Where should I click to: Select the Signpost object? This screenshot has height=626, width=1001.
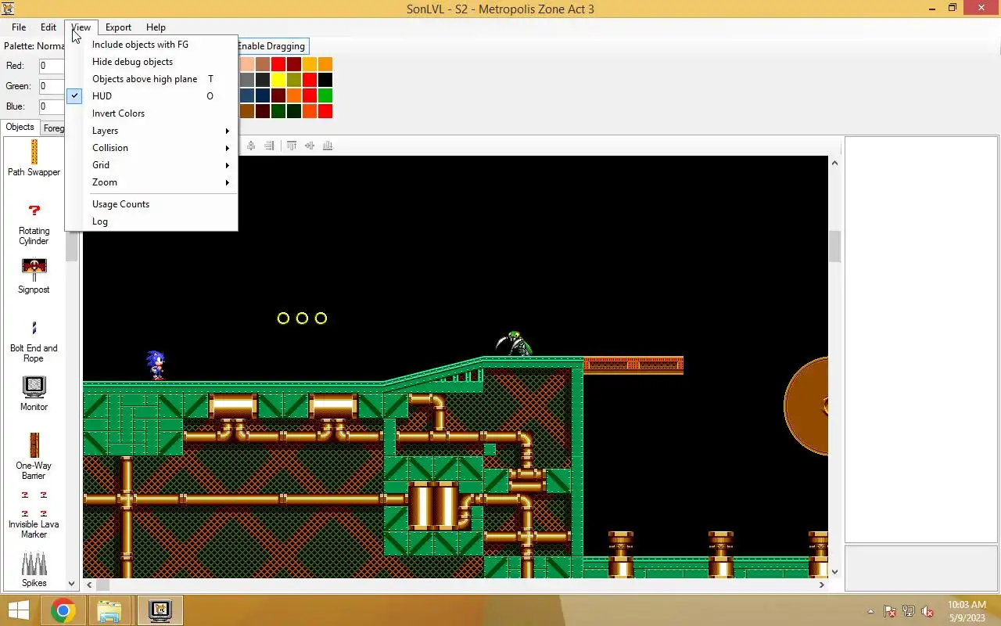click(x=34, y=276)
